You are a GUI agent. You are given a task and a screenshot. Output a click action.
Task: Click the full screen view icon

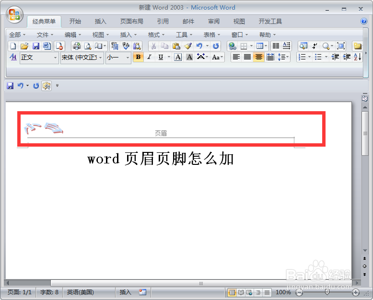click(341, 46)
